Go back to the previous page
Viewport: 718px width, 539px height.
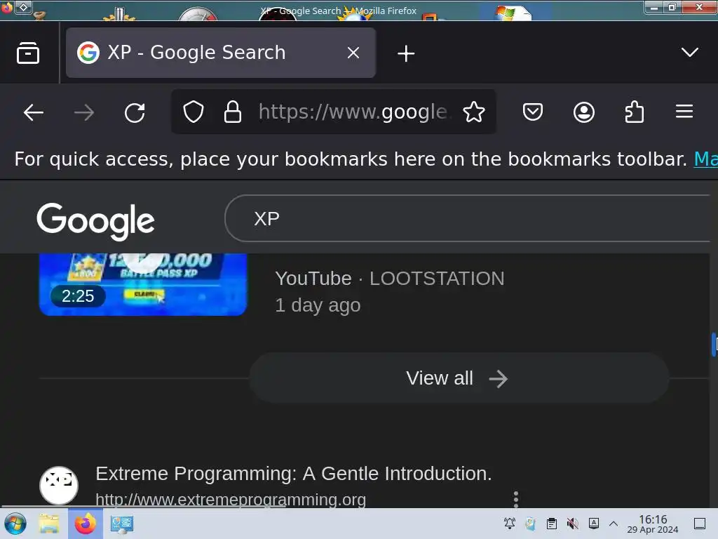tap(34, 112)
